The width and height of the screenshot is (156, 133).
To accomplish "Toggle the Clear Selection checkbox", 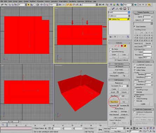I will click(135, 27).
